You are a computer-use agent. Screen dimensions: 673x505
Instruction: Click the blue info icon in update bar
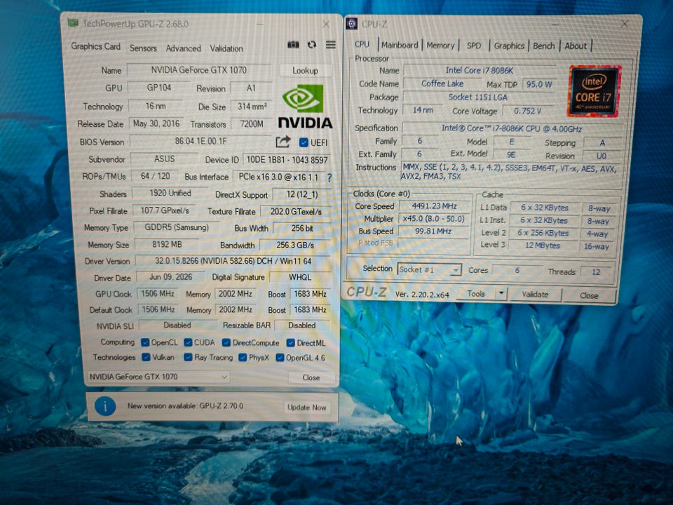105,406
